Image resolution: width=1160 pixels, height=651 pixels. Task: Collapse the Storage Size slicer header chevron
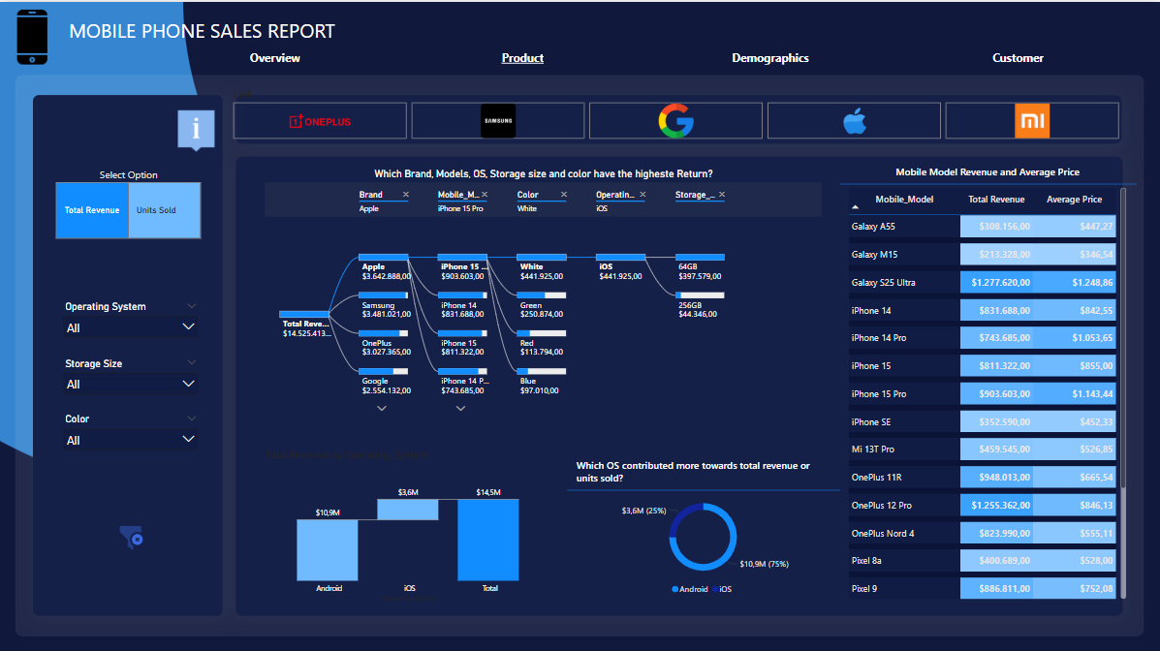[x=192, y=362]
